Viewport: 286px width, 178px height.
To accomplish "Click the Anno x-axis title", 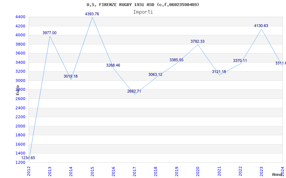I will point(277,174).
